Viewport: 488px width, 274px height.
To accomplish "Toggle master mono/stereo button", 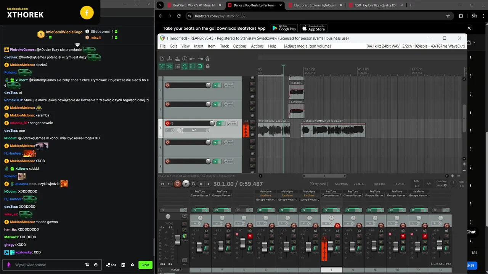I will pyautogui.click(x=185, y=216).
